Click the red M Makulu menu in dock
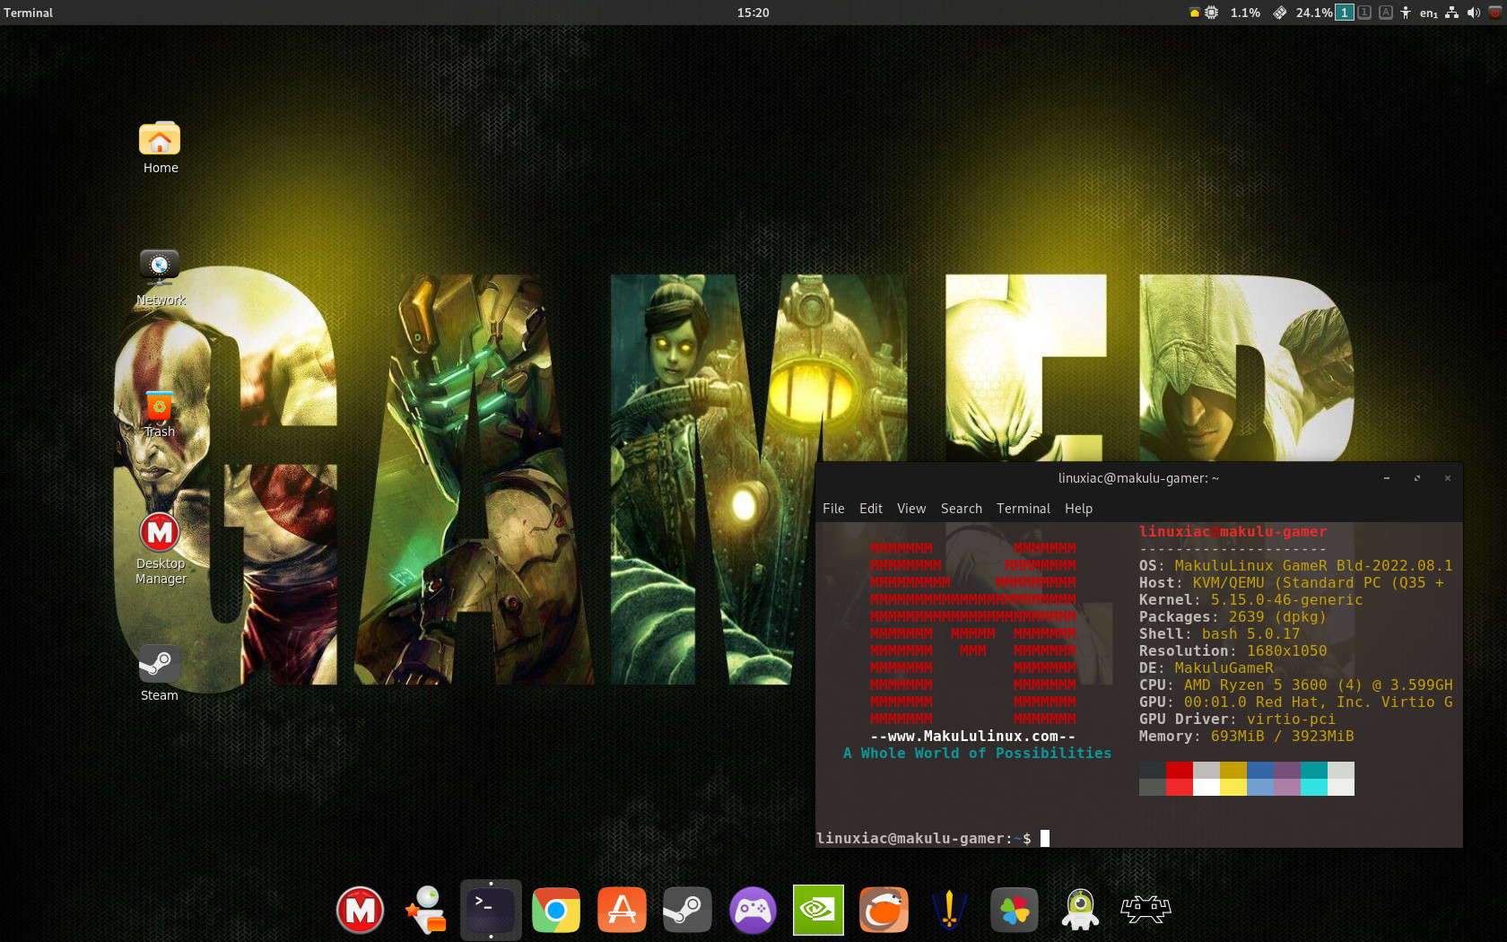Viewport: 1507px width, 942px height. [x=360, y=910]
